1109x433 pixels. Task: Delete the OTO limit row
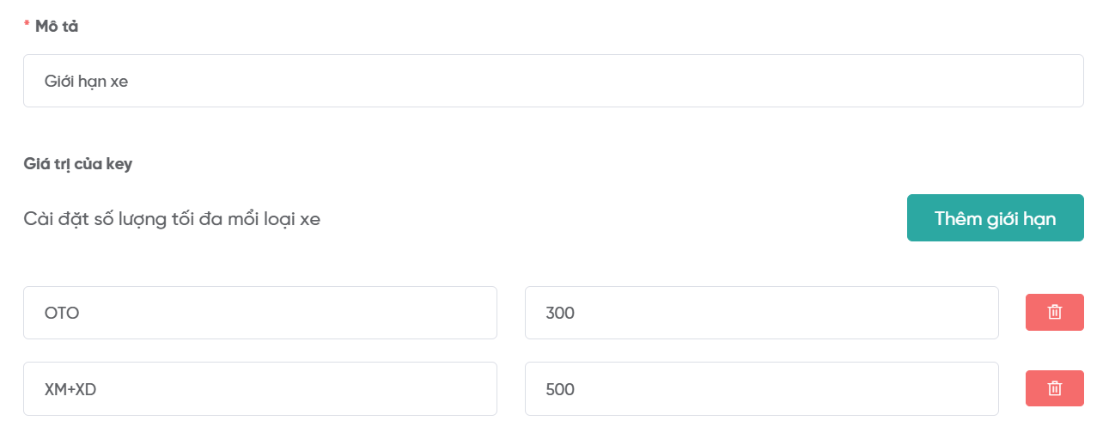click(x=1054, y=313)
